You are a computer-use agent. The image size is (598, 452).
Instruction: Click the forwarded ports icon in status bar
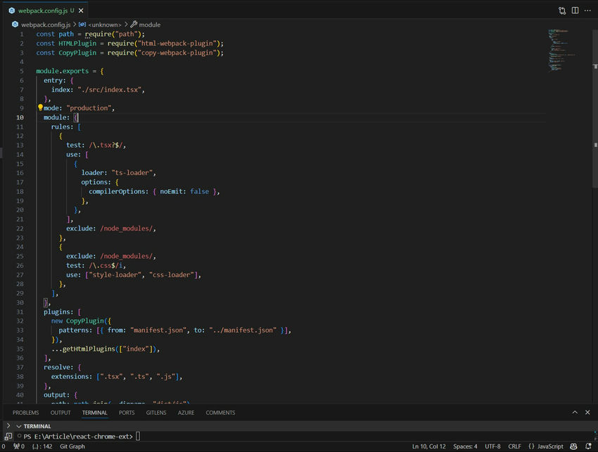click(127, 413)
